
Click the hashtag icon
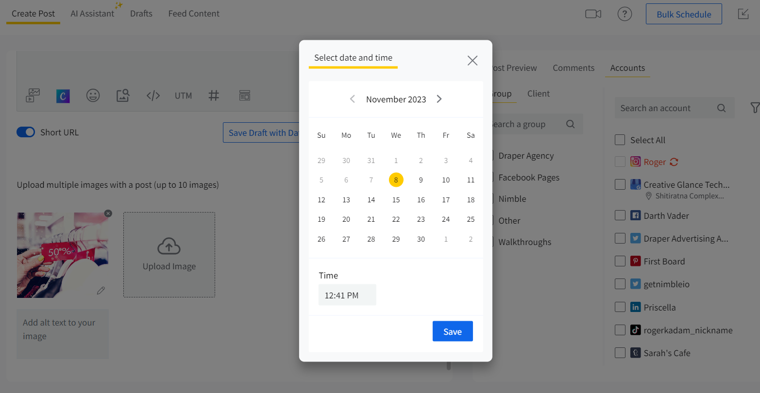pyautogui.click(x=214, y=96)
